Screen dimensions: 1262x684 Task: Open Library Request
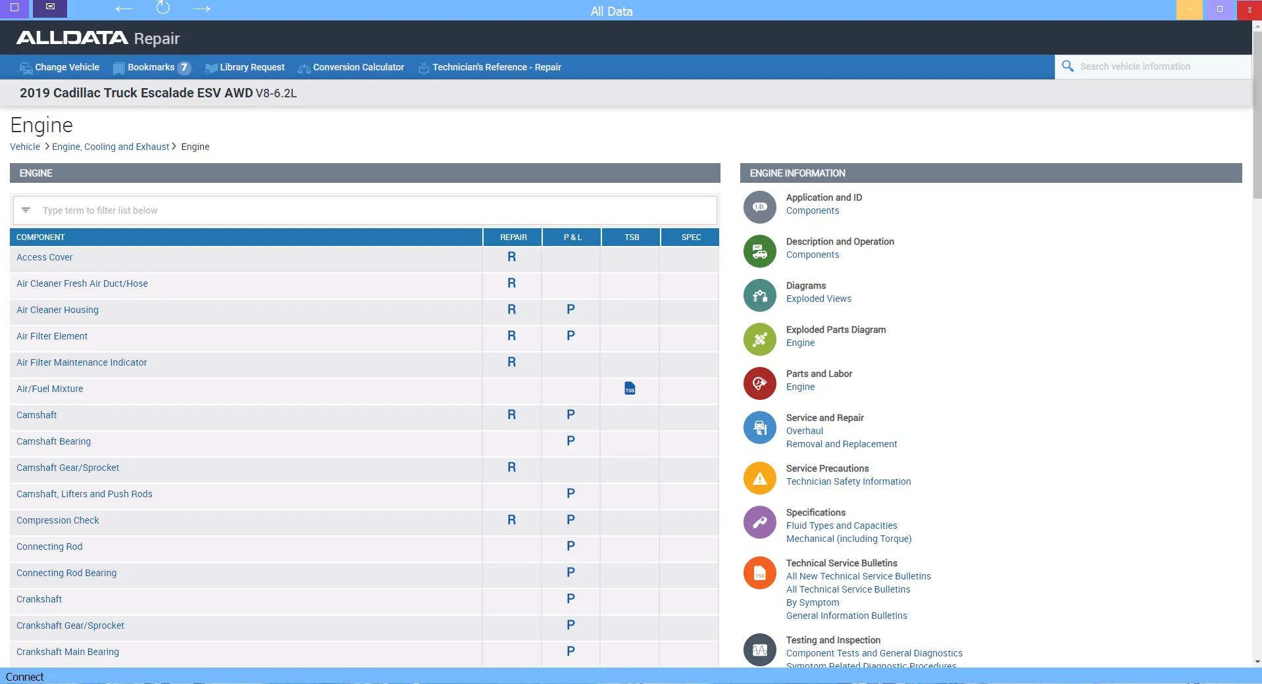pyautogui.click(x=245, y=67)
